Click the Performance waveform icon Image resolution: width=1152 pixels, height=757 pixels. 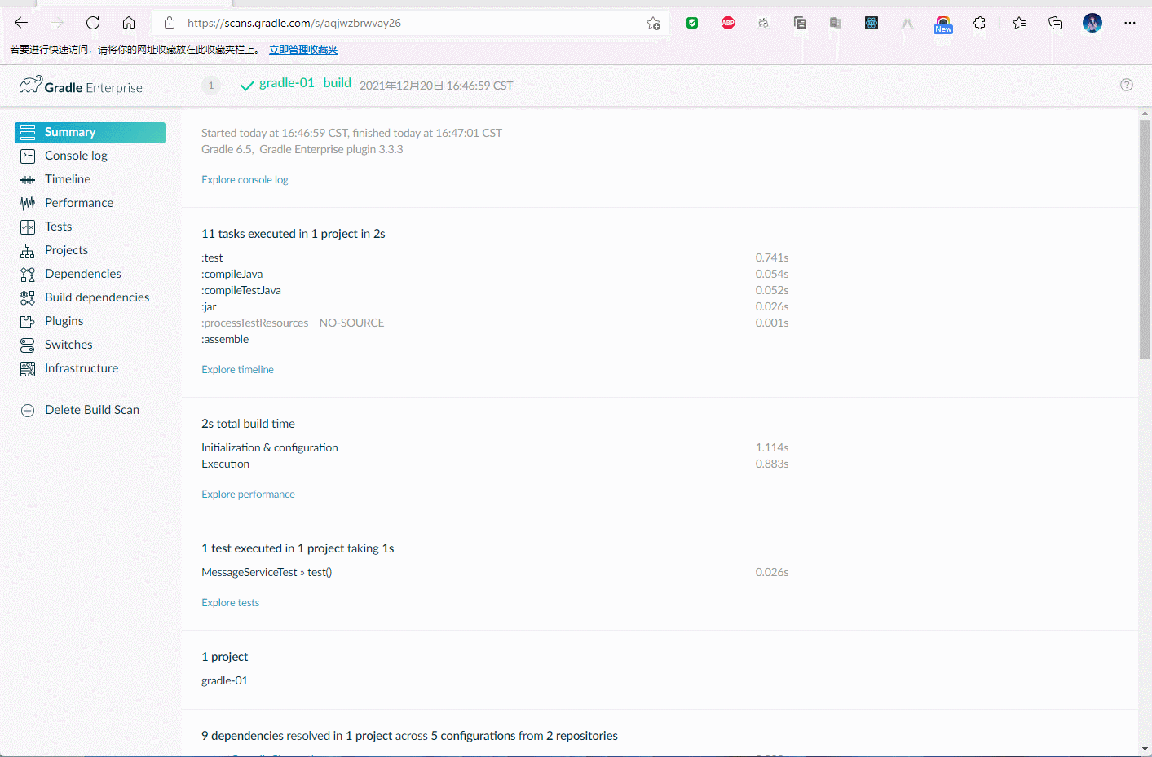coord(28,203)
